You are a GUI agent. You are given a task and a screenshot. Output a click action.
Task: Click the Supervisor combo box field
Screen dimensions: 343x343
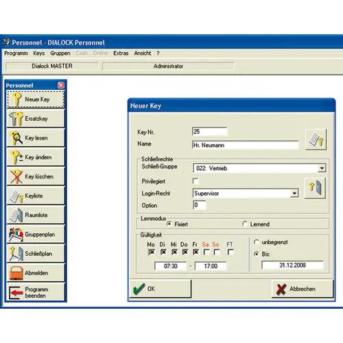click(x=246, y=193)
